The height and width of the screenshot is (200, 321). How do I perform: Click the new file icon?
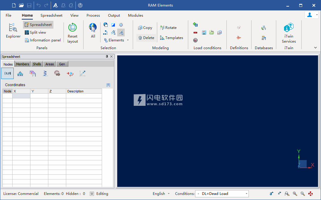14,5
